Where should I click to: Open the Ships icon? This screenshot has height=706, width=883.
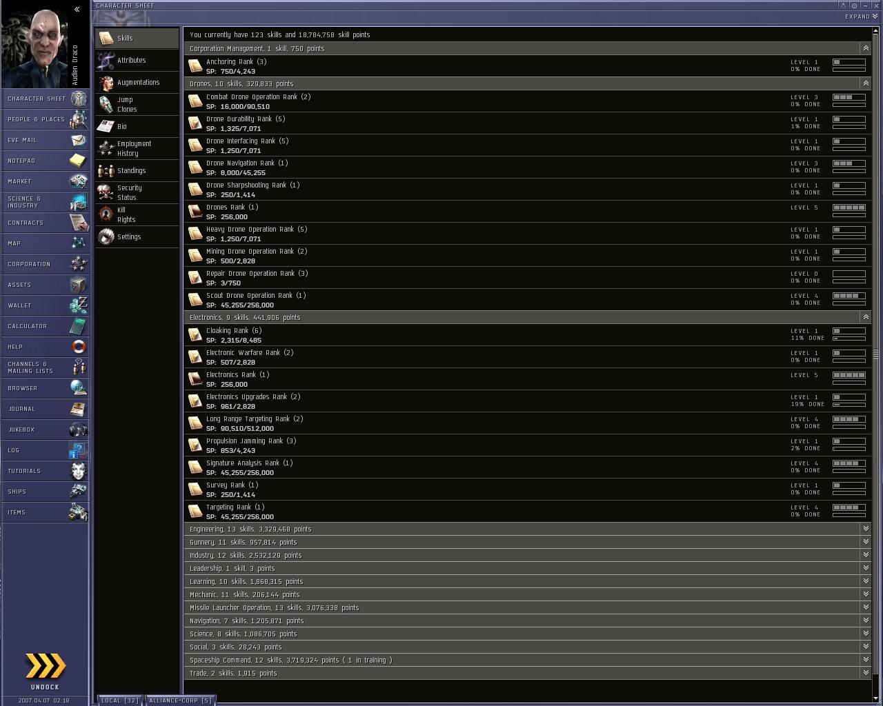tap(79, 492)
